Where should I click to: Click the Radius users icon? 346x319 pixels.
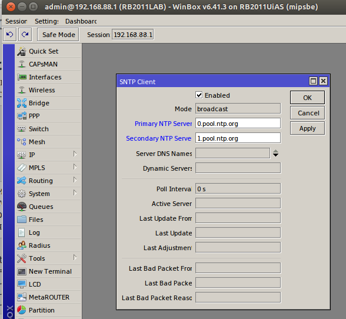[22, 245]
